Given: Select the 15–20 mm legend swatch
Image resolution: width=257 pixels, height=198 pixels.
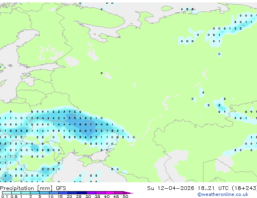Looking at the screenshot, I should [x=63, y=193].
